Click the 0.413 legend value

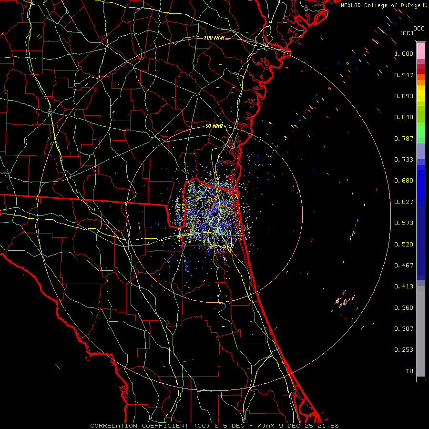(x=404, y=286)
